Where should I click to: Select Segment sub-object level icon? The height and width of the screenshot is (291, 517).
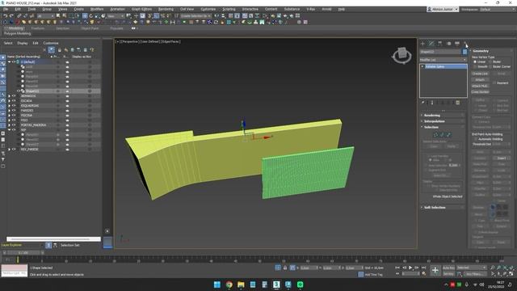(442, 135)
